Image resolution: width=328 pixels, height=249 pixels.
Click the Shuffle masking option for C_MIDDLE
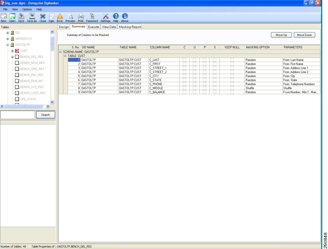tap(263, 88)
